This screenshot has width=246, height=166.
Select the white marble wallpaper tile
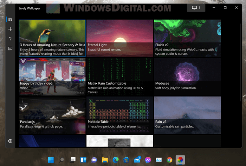coord(120,141)
